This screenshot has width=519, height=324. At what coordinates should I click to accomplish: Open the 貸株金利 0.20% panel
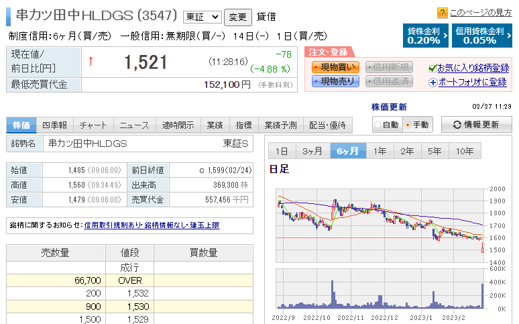point(426,36)
